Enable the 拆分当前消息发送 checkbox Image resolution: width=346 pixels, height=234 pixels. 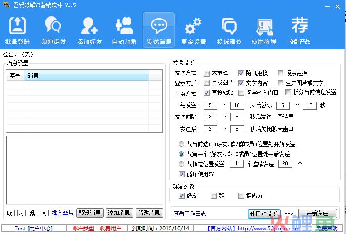pos(288,92)
